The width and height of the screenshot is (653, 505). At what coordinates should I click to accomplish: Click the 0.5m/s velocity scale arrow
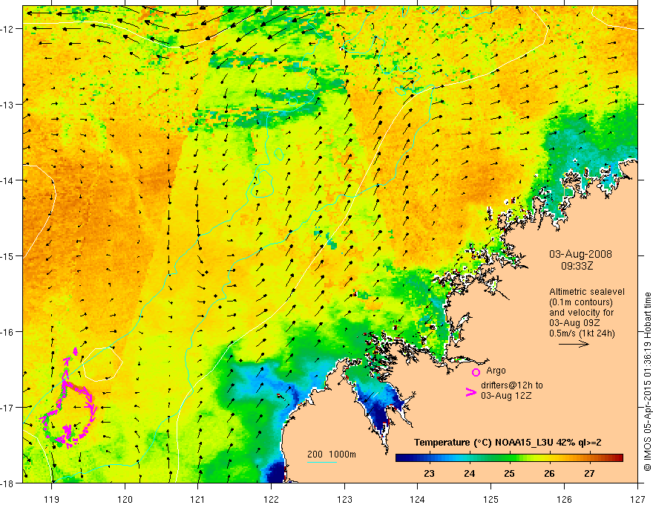click(574, 344)
